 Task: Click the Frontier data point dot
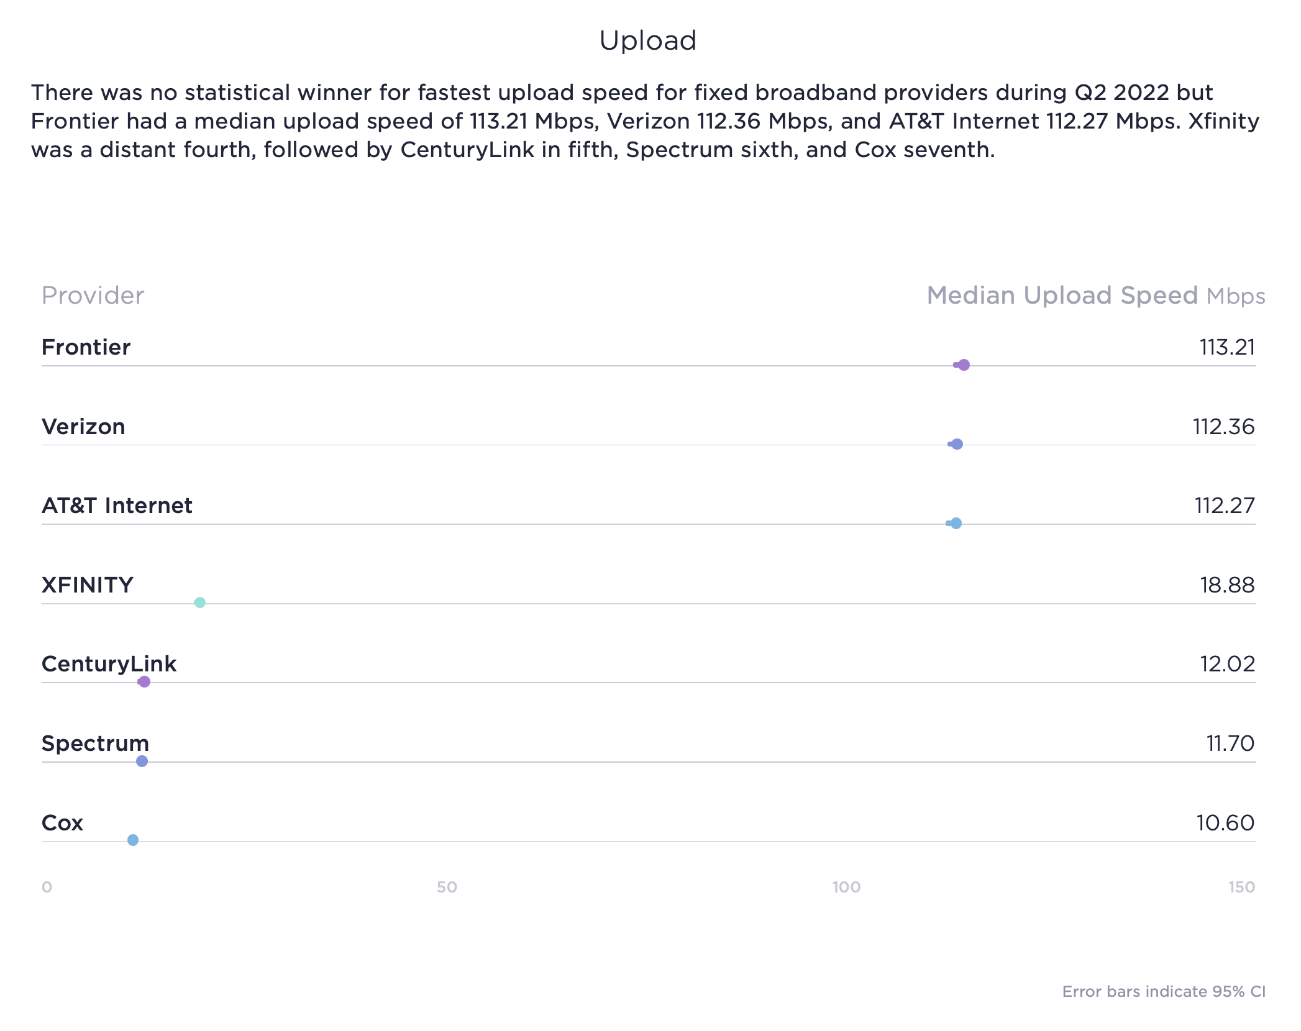point(964,365)
